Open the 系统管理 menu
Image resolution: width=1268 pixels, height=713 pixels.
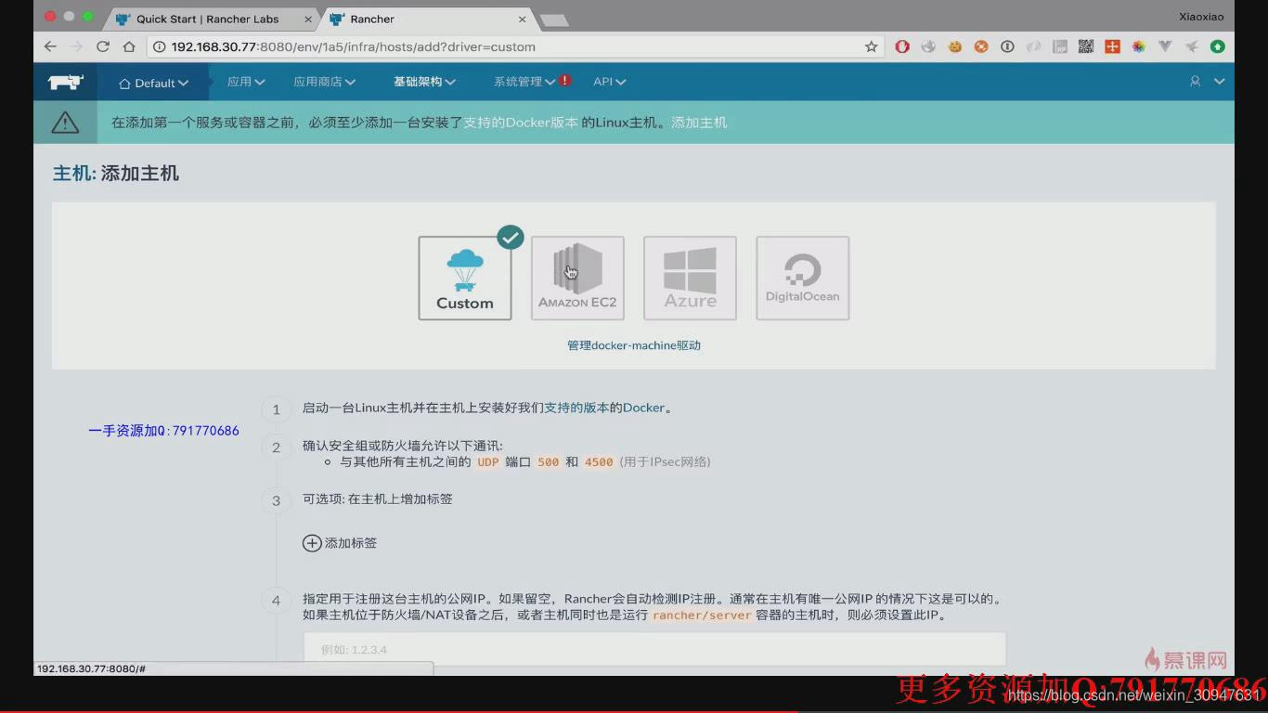[x=524, y=82]
